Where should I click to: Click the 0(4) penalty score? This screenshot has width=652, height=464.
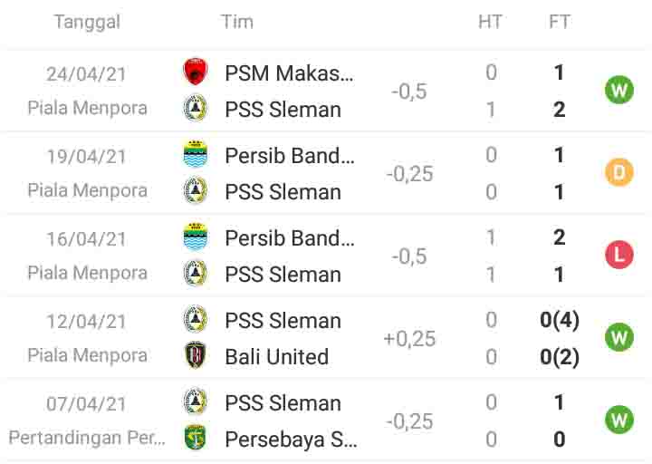pyautogui.click(x=560, y=320)
